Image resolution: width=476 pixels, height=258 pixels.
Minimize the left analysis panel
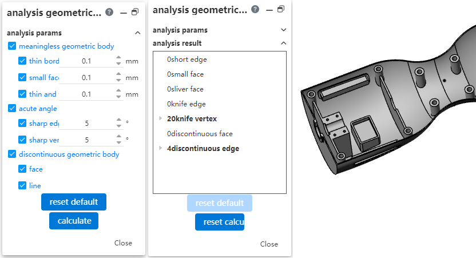click(x=123, y=12)
